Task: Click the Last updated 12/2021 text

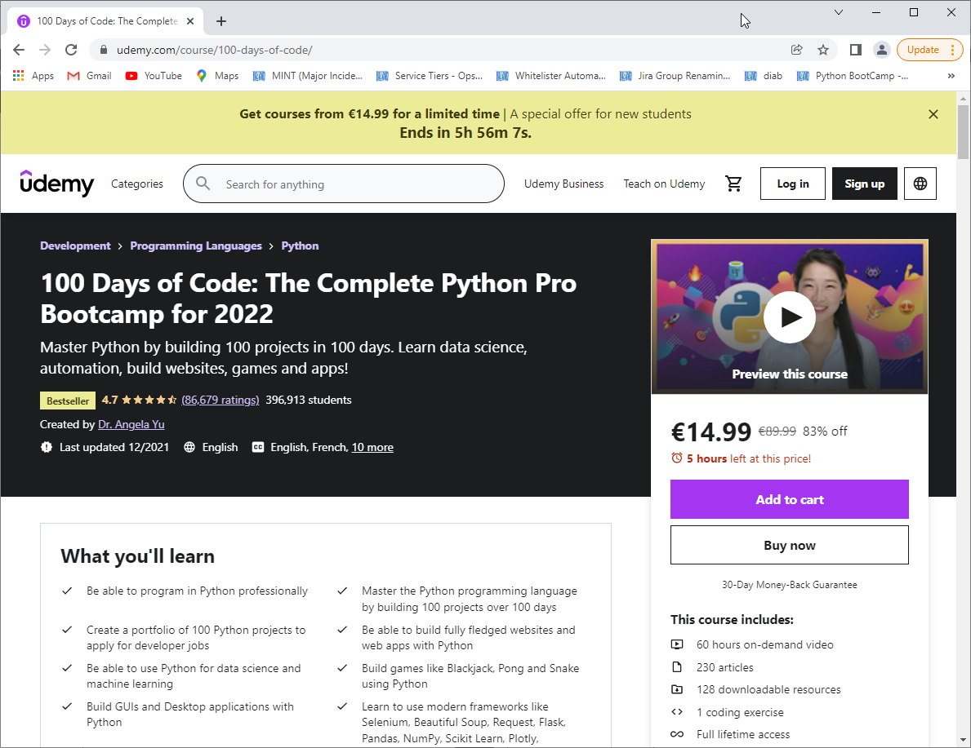Action: 114,447
